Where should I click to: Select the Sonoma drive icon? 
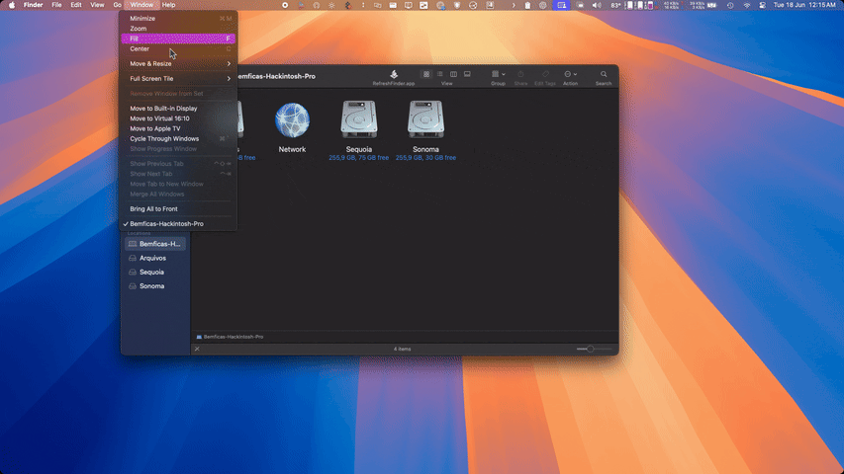[425, 118]
